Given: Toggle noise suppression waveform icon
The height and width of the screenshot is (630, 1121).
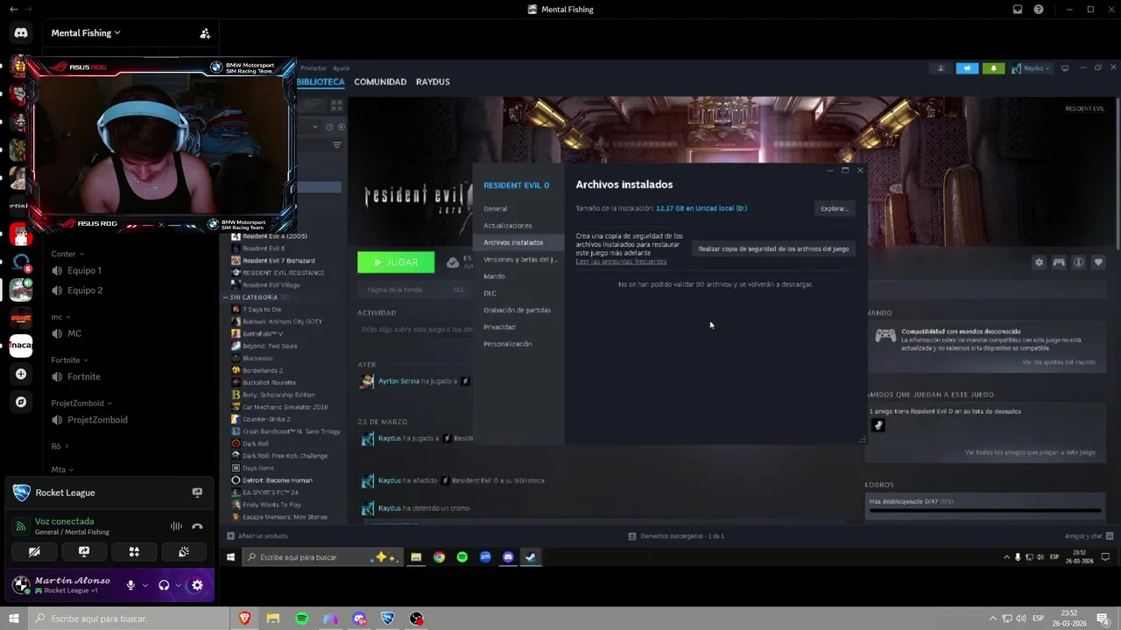Looking at the screenshot, I should (176, 526).
